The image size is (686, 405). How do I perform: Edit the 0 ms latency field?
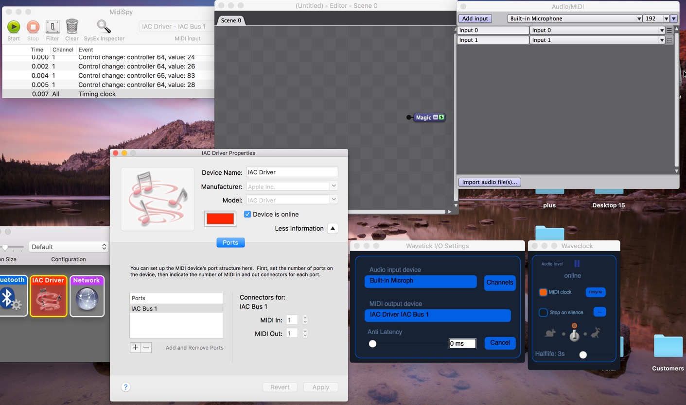point(462,343)
